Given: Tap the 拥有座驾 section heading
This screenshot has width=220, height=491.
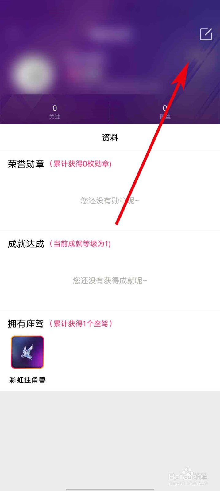Looking at the screenshot, I should pyautogui.click(x=26, y=324).
